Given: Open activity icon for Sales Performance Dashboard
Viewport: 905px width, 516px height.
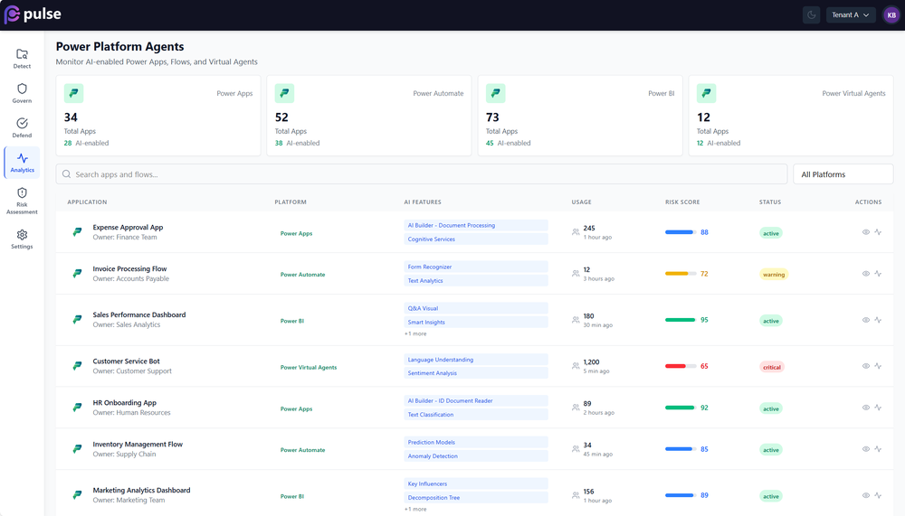Looking at the screenshot, I should (x=878, y=320).
